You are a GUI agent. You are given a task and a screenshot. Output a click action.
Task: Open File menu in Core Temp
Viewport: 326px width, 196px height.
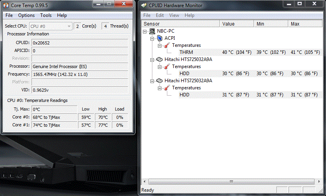pyautogui.click(x=9, y=15)
